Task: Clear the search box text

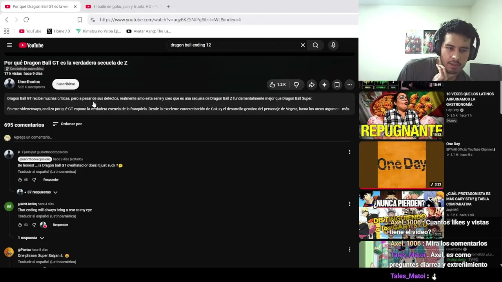Action: [x=303, y=45]
